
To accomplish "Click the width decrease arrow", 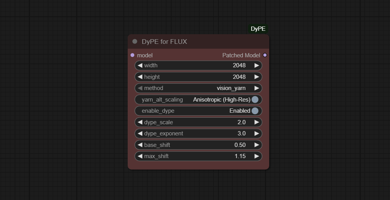I will coord(140,65).
